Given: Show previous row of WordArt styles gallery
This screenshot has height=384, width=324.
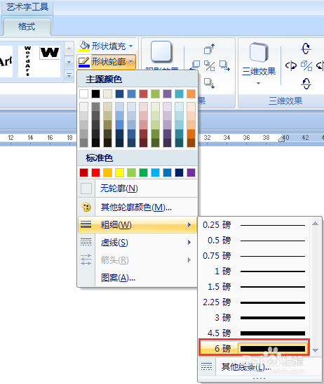Looking at the screenshot, I should (69, 49).
